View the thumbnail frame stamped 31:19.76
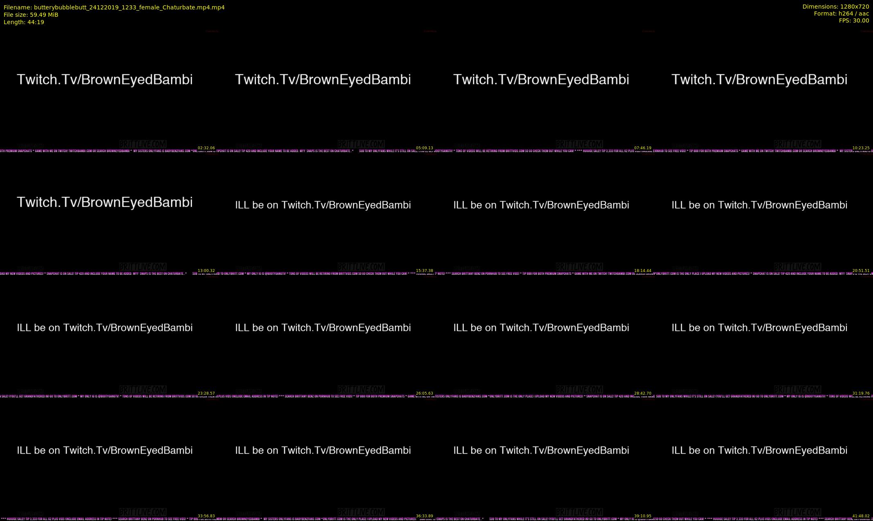 coord(764,336)
